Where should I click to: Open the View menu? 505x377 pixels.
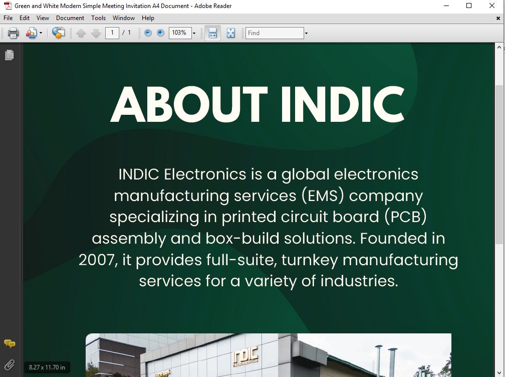43,18
